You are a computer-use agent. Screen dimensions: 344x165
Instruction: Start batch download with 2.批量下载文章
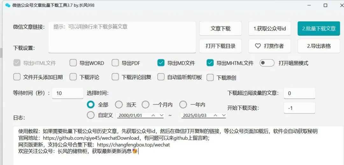pyautogui.click(x=319, y=29)
